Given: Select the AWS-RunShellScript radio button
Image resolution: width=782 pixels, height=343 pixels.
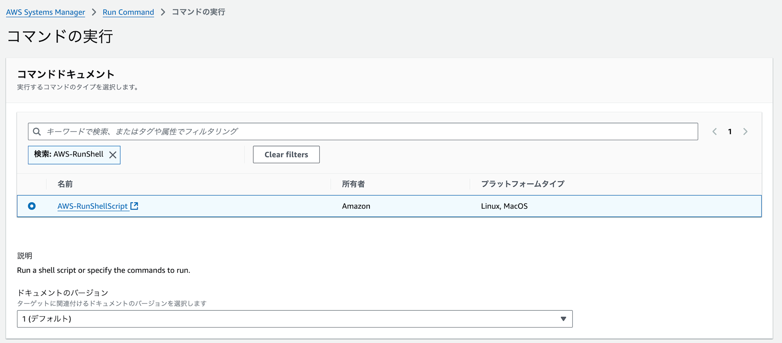Looking at the screenshot, I should pos(32,206).
